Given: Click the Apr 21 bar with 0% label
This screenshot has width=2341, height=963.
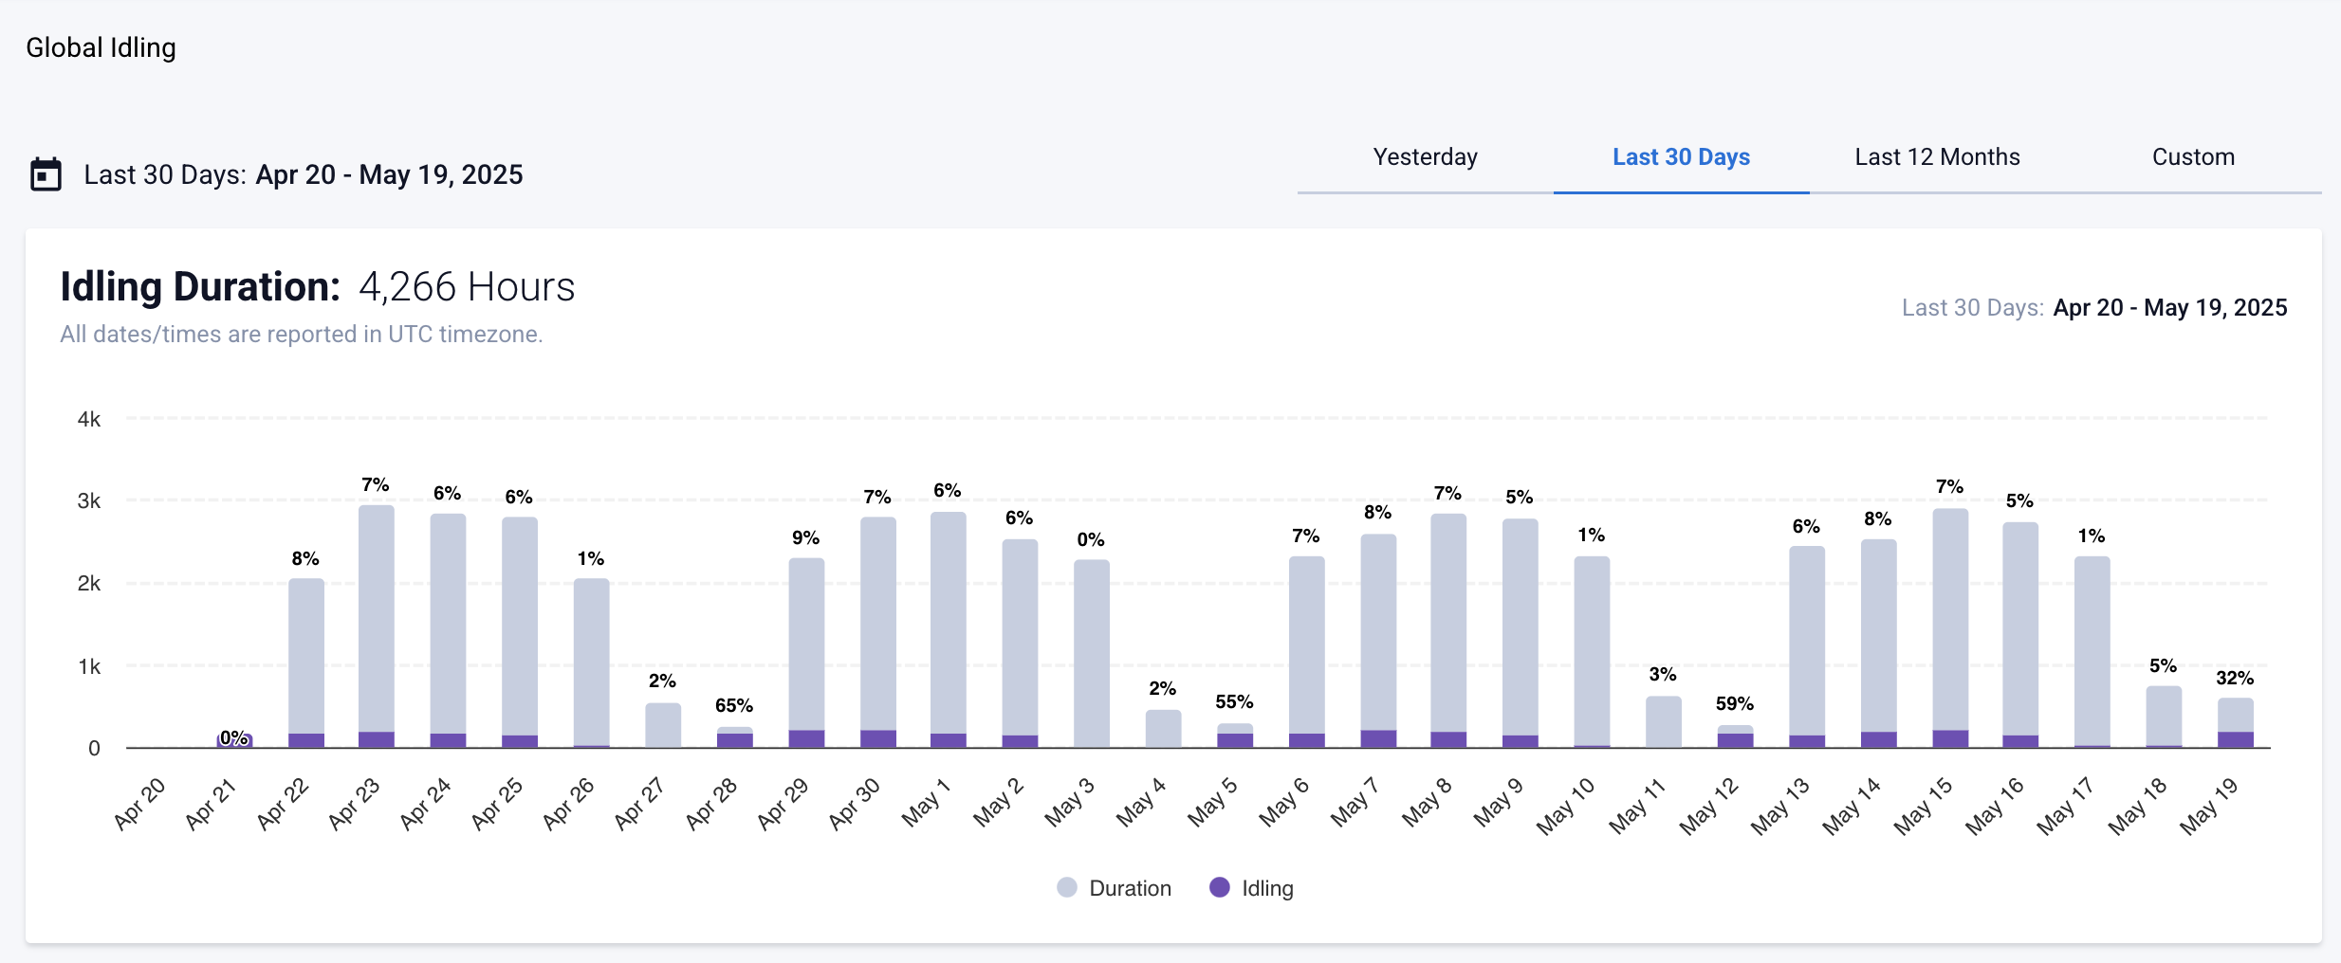Looking at the screenshot, I should [234, 740].
